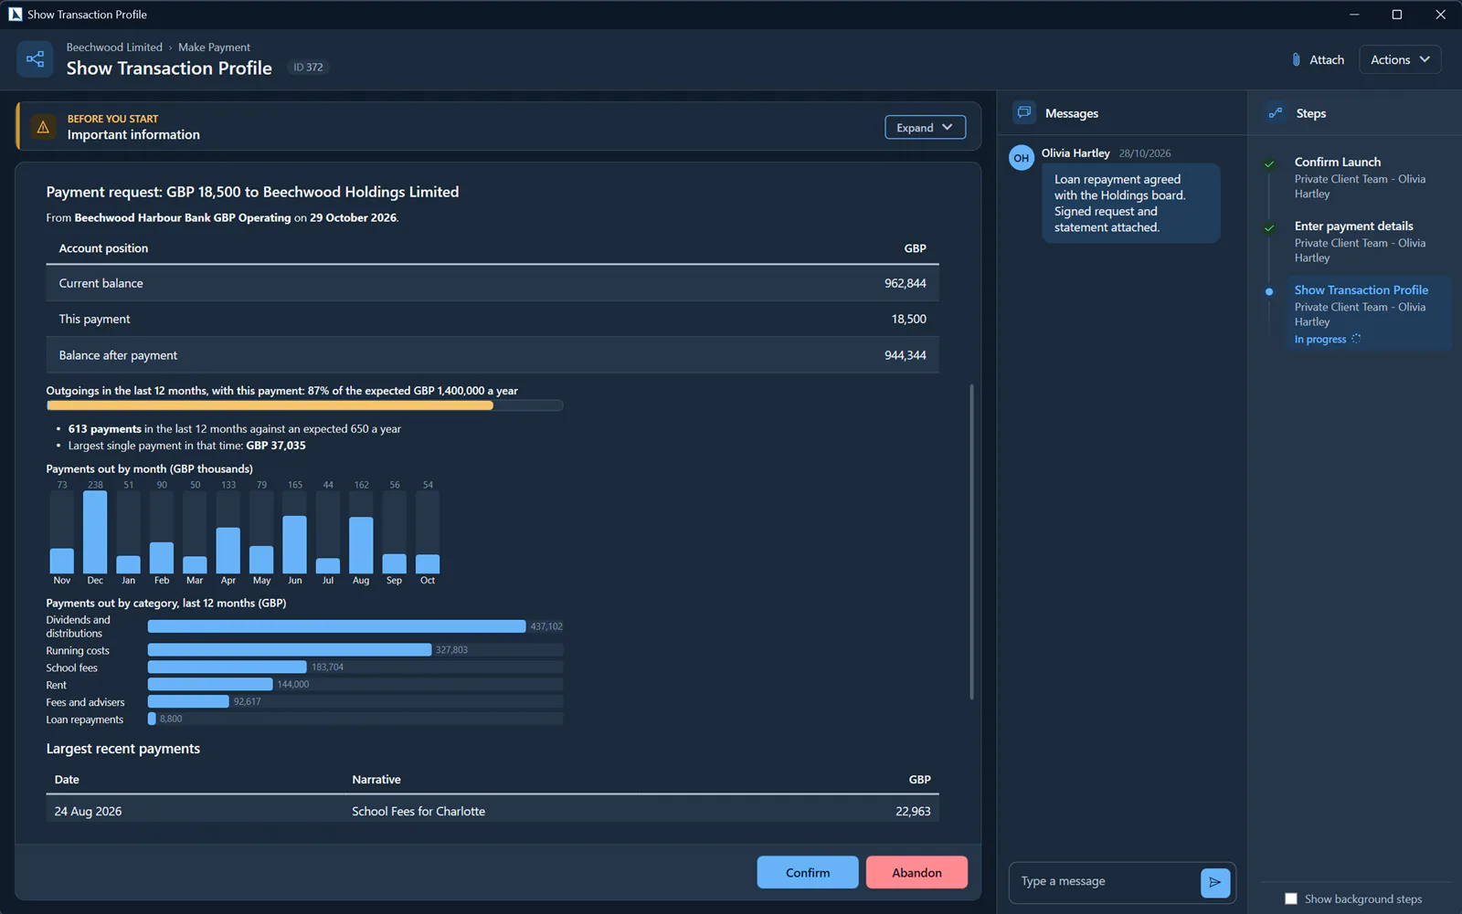This screenshot has width=1462, height=914.
Task: Click the ID 372 badge
Action: pos(308,67)
